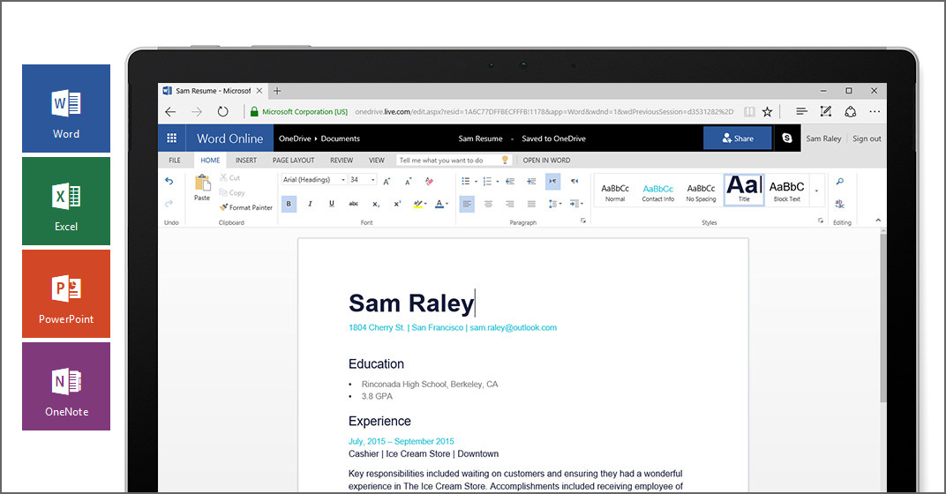Apply the font color A swatch
Viewport: 946px width, 494px height.
pos(439,204)
